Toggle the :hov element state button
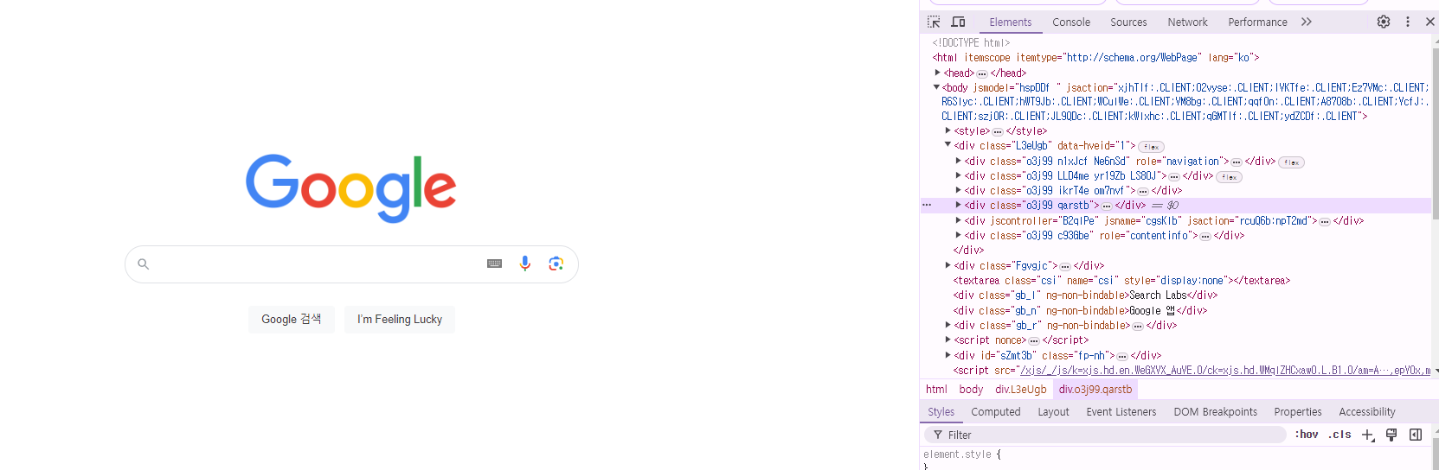 click(x=1307, y=435)
